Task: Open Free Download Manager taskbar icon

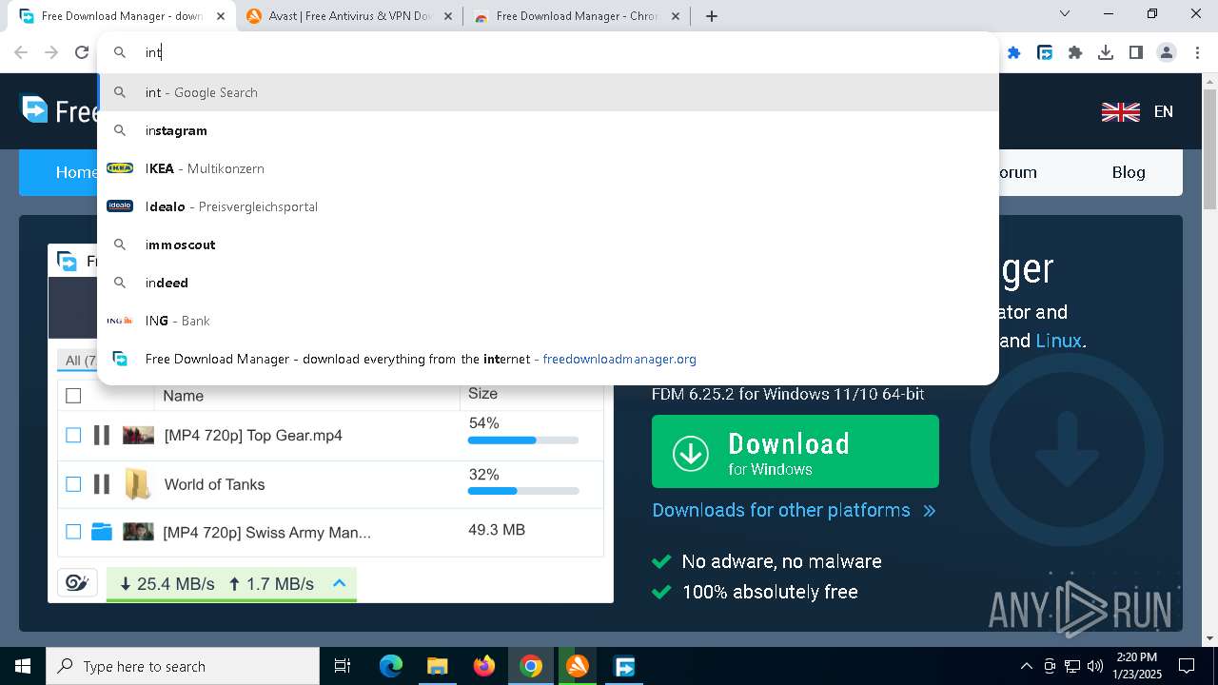Action: pyautogui.click(x=624, y=666)
